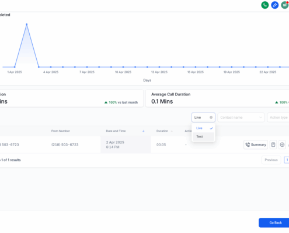Click the Previous pagination button
The height and width of the screenshot is (233, 289).
[x=271, y=160]
